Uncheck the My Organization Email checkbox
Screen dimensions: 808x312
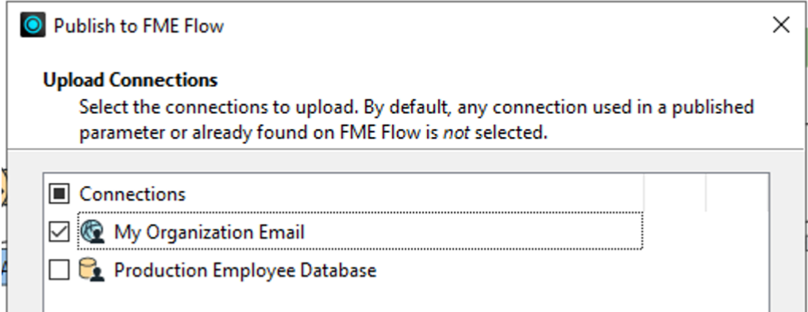tap(60, 232)
